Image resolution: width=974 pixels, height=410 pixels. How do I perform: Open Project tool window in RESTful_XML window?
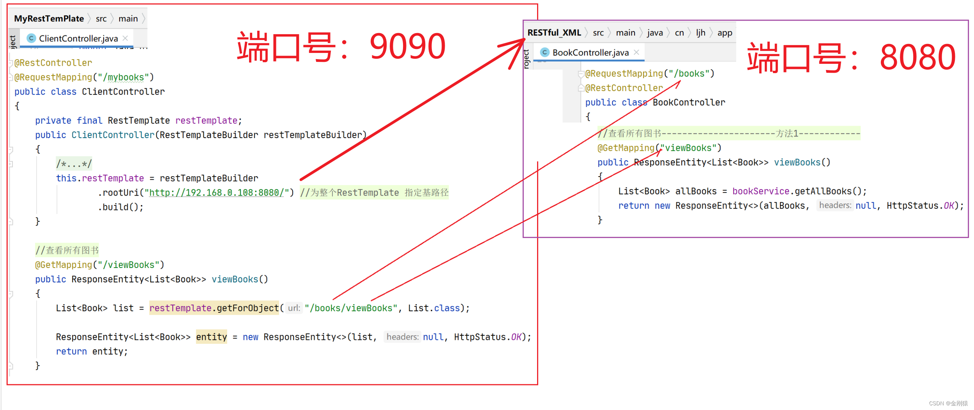coord(526,59)
